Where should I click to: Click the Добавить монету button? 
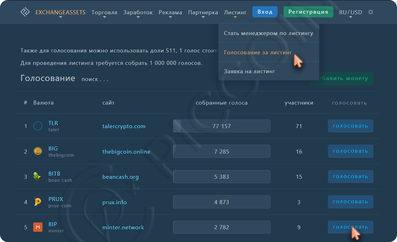click(x=341, y=78)
